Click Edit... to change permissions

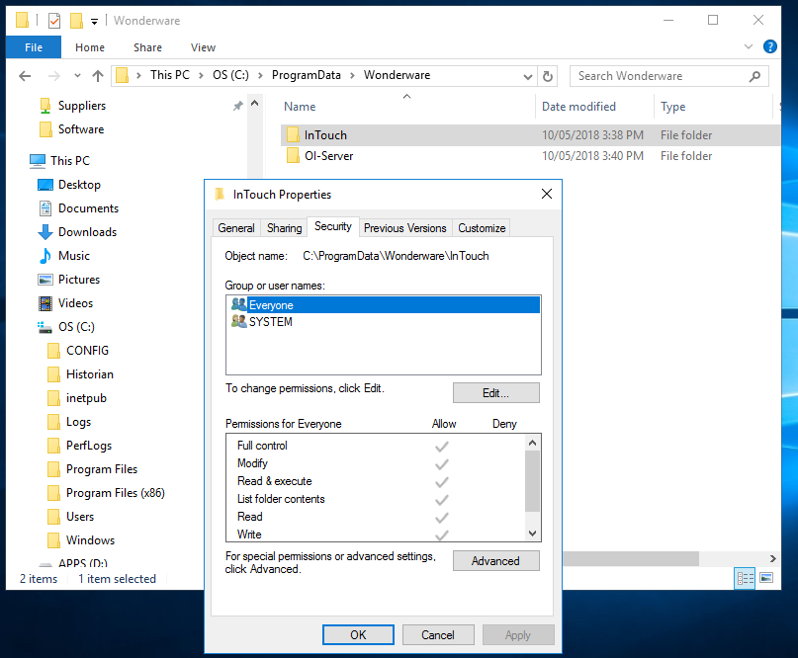pyautogui.click(x=495, y=392)
